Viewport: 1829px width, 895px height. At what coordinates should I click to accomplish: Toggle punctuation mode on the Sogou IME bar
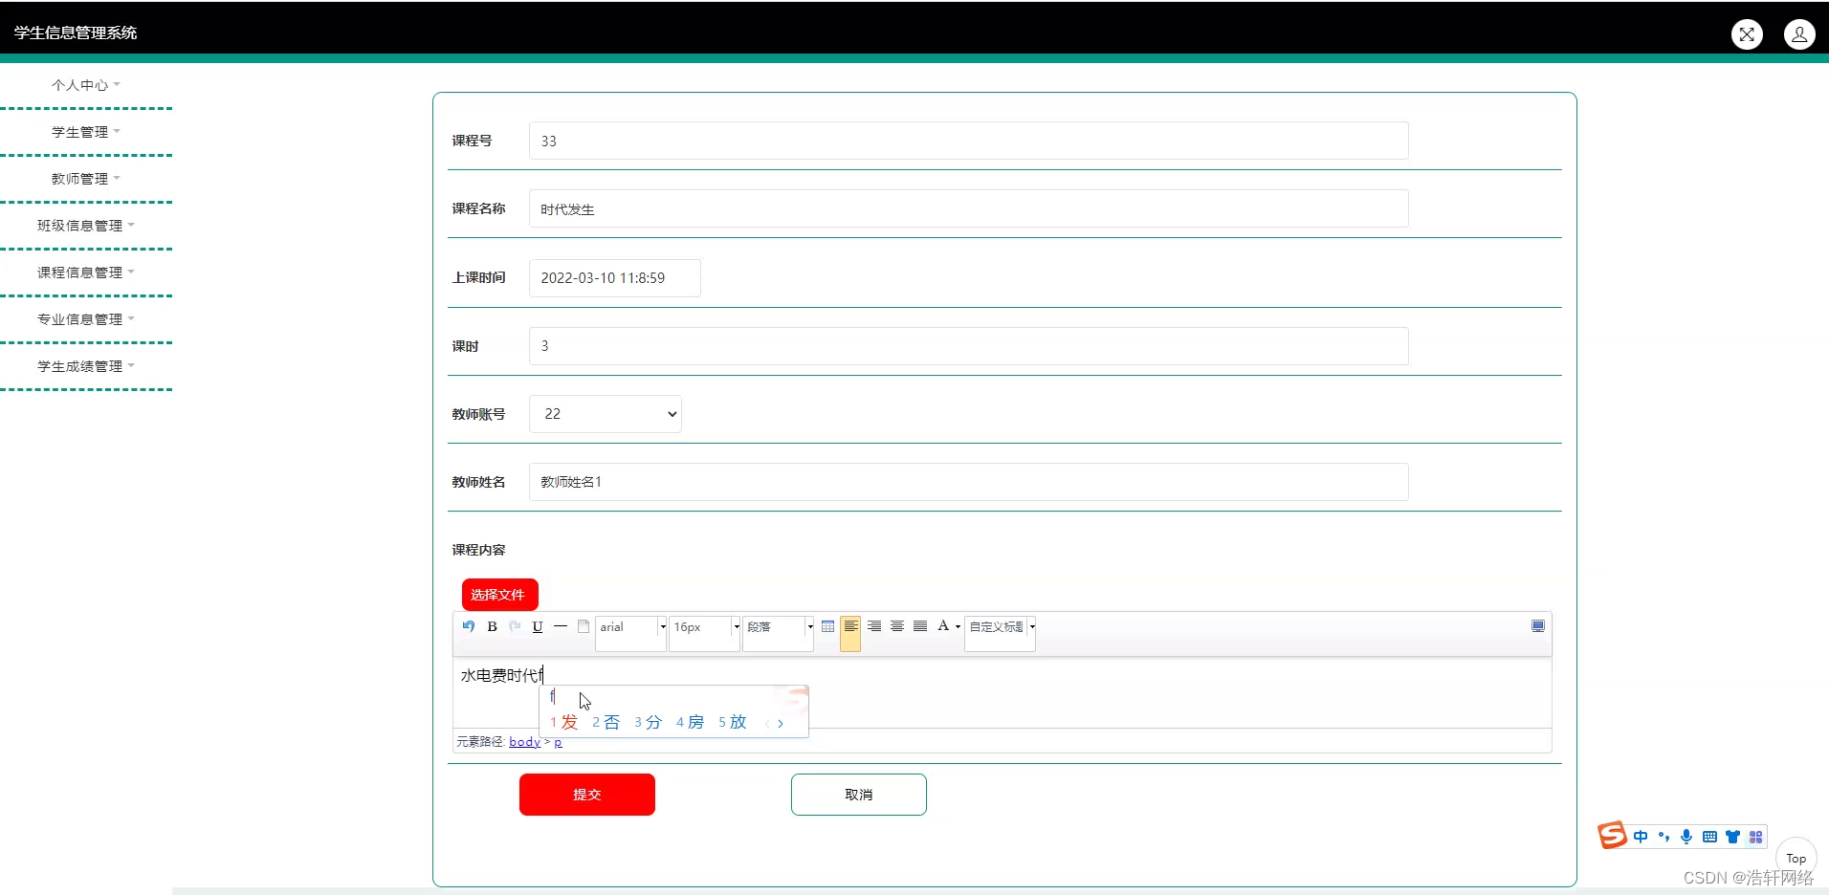pyautogui.click(x=1664, y=836)
